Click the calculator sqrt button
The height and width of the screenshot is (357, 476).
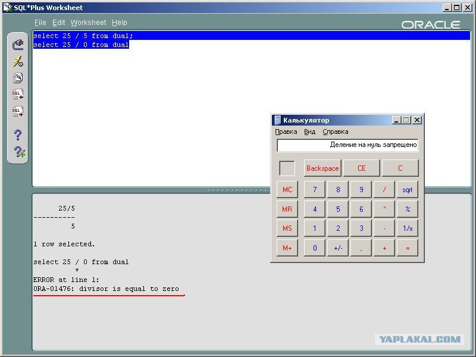(x=408, y=190)
